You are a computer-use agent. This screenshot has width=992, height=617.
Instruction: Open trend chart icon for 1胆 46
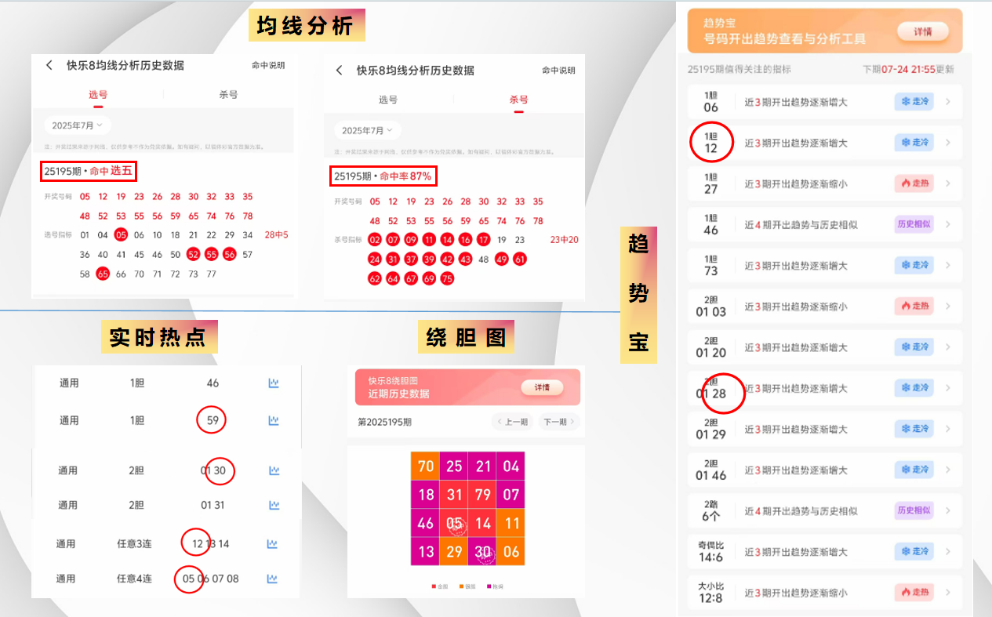point(274,383)
